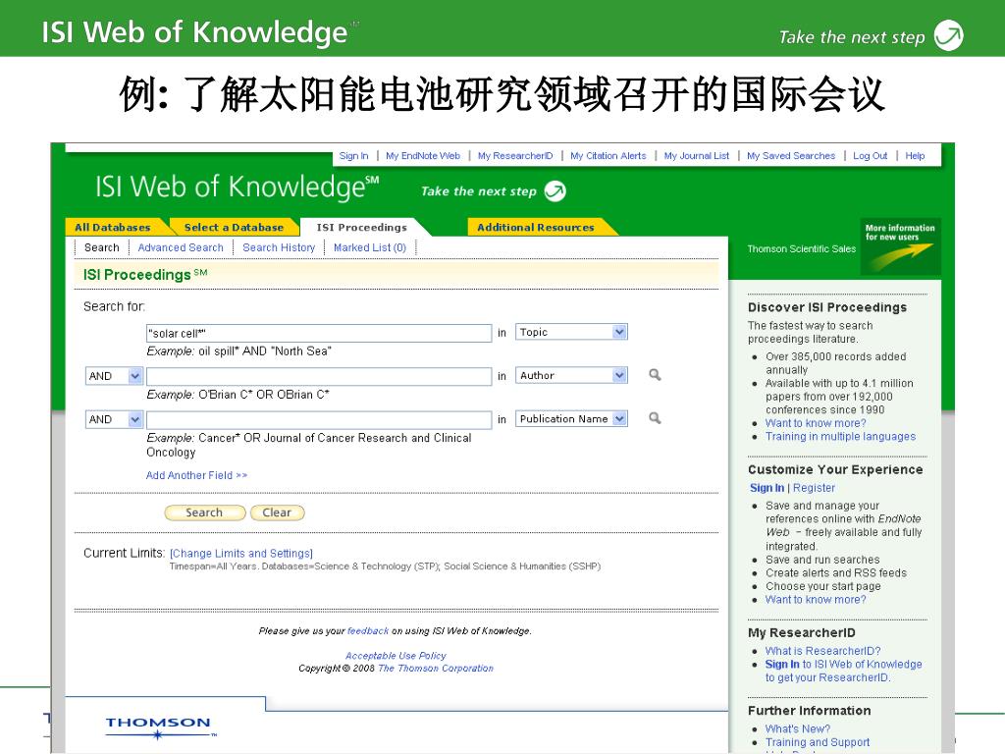
Task: Select the Search sub-tab
Action: tap(102, 247)
